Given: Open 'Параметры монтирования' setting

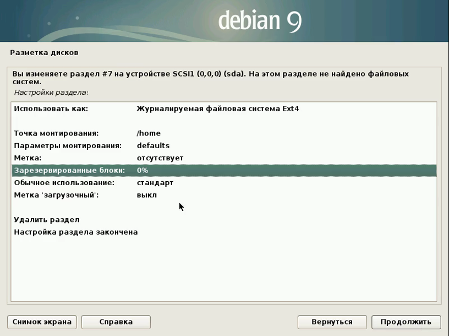Looking at the screenshot, I should click(67, 145).
